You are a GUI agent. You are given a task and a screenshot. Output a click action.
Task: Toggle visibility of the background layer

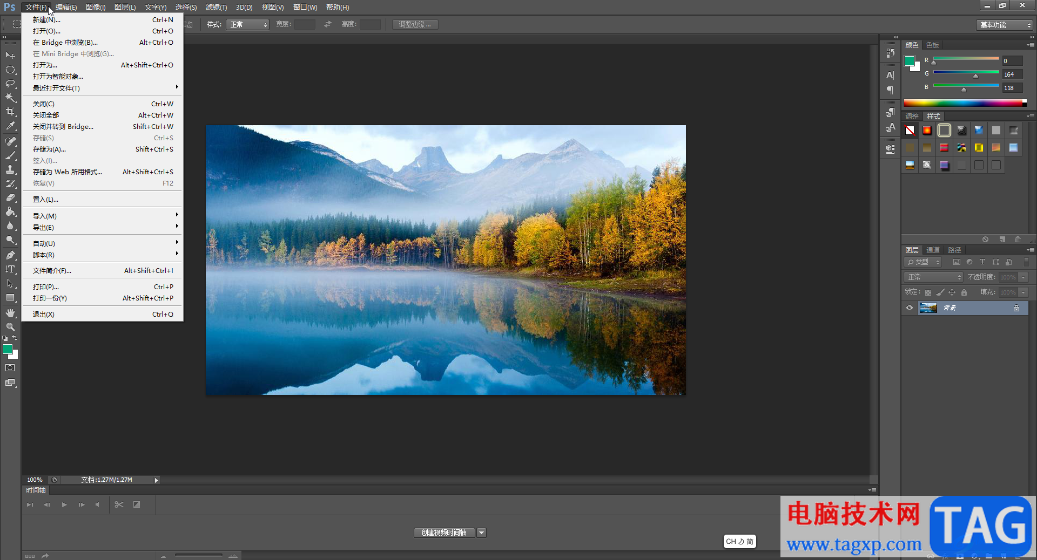click(x=910, y=308)
